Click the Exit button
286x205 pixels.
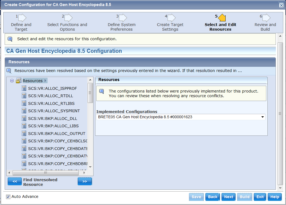[260, 197]
